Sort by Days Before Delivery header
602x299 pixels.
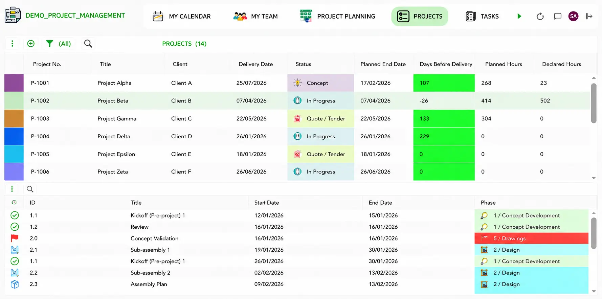click(x=446, y=64)
